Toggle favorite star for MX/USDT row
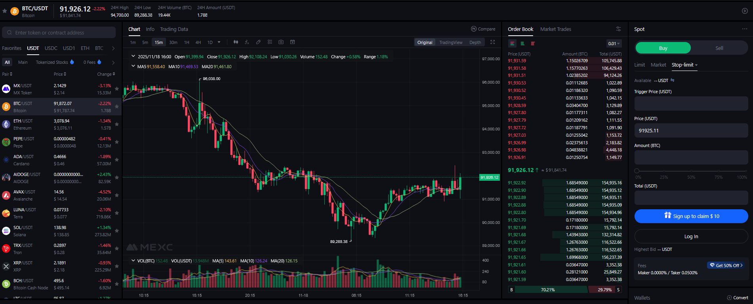This screenshot has width=753, height=304. [x=117, y=89]
